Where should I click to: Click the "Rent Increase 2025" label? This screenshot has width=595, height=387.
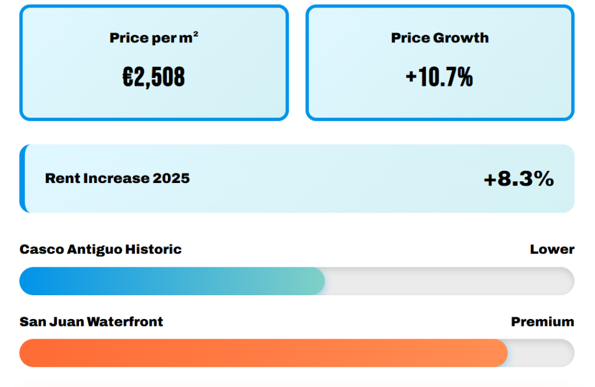[117, 178]
